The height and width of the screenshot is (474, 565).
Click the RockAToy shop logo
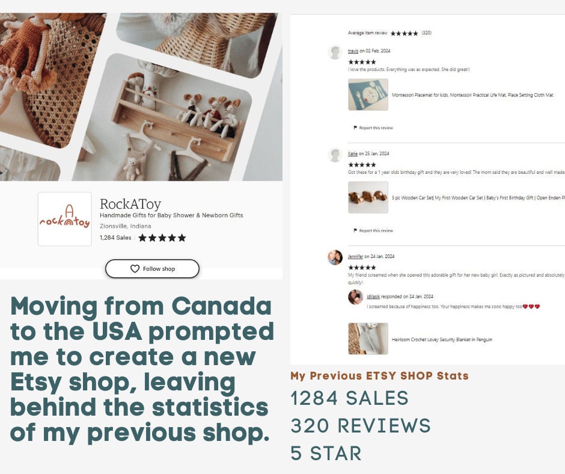[65, 219]
